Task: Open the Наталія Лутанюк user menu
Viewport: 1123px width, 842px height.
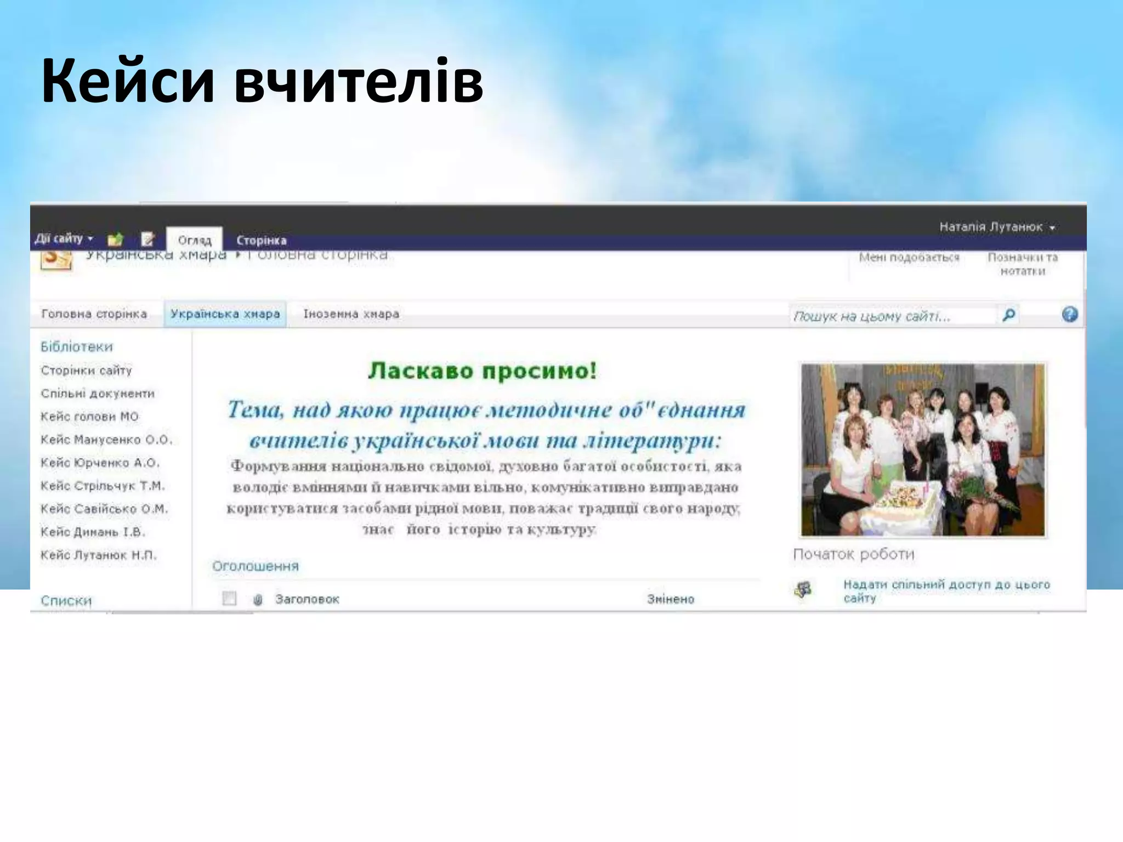Action: [997, 227]
